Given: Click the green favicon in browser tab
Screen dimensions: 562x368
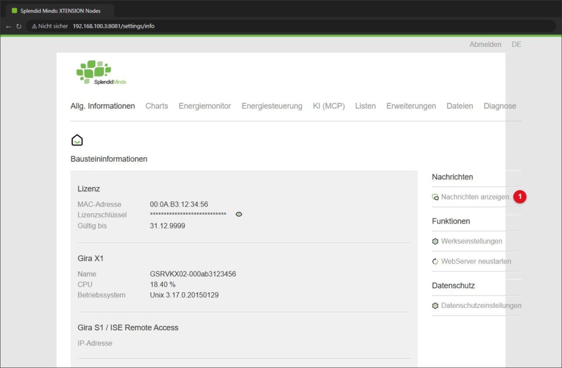Looking at the screenshot, I should (14, 11).
